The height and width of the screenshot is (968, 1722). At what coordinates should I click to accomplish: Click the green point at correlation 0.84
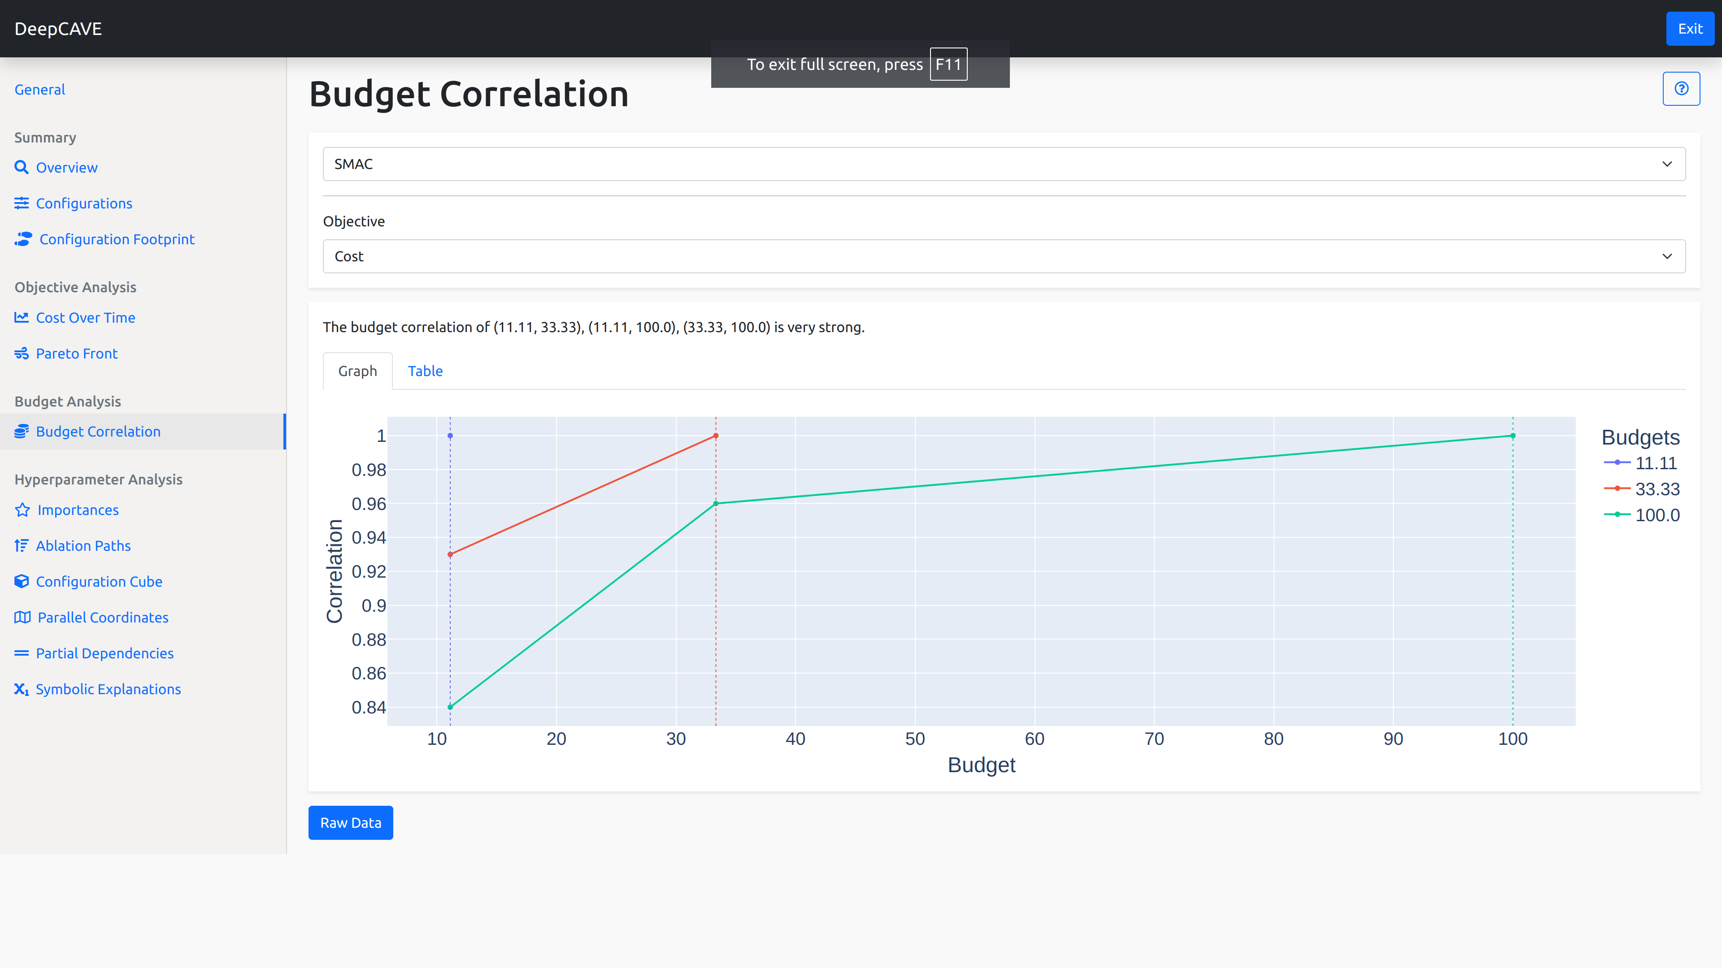pyautogui.click(x=450, y=707)
